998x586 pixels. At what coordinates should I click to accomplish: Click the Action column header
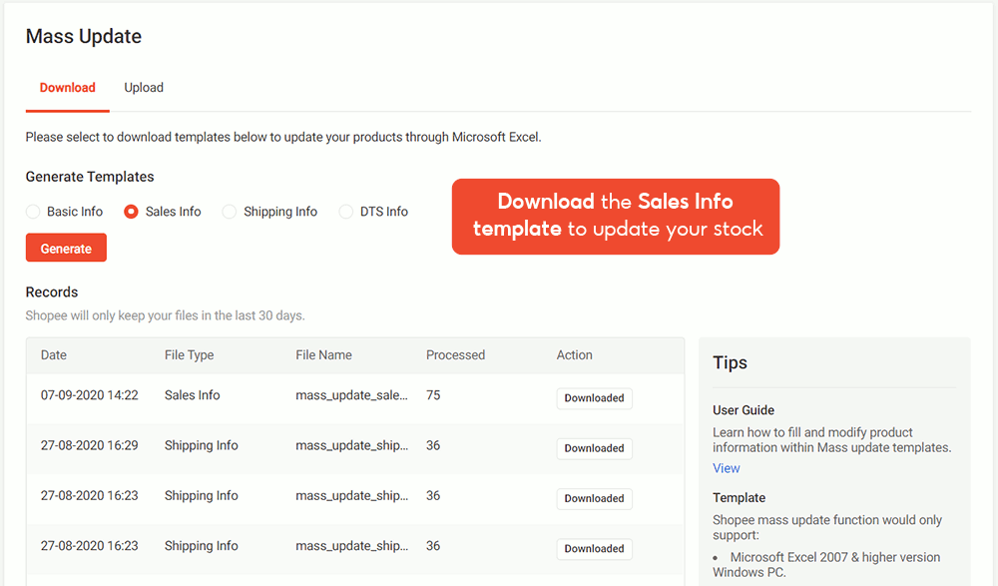(574, 354)
